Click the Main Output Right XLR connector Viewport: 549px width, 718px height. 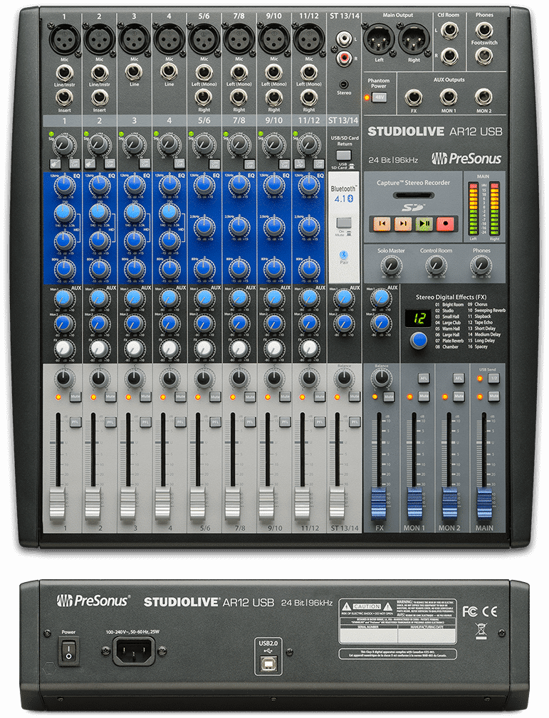(414, 39)
